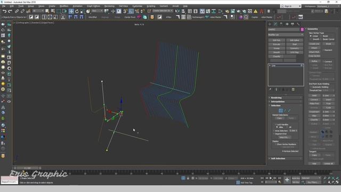Switch to Modify command panel tab
Viewport: 341px width, 192px height.
(x=275, y=24)
